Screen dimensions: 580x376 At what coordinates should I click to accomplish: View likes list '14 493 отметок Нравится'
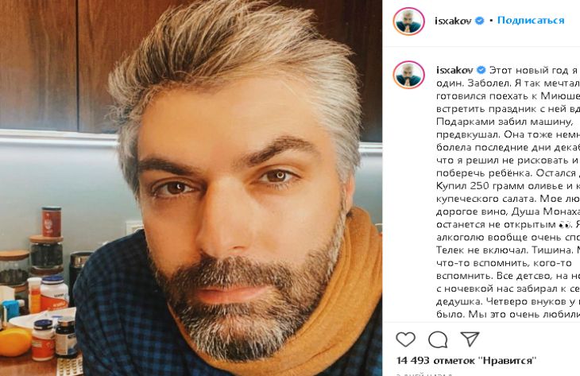click(x=466, y=360)
